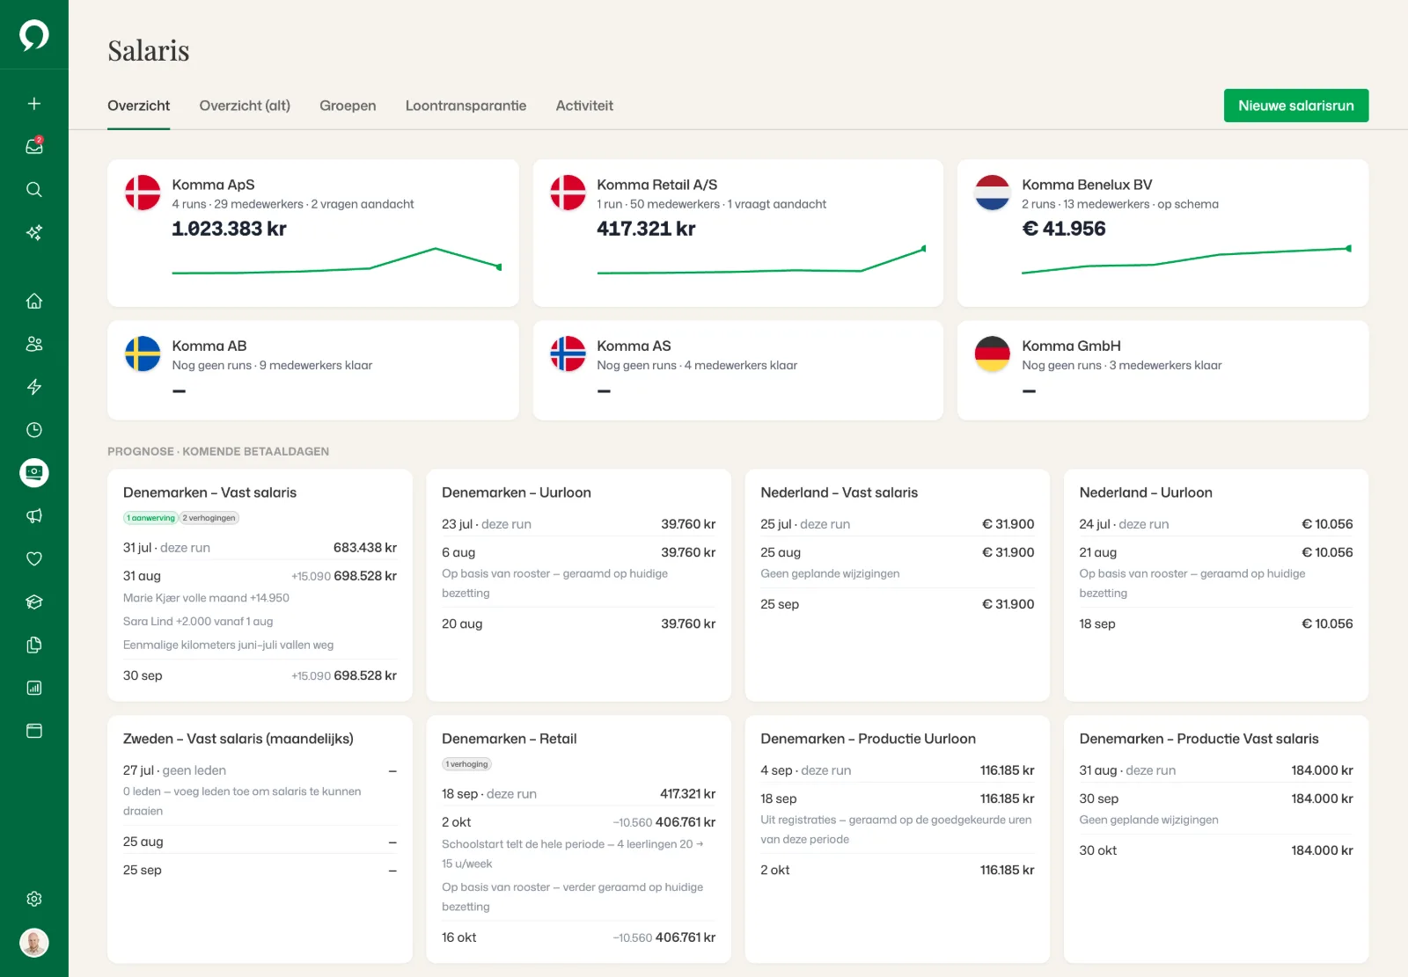The width and height of the screenshot is (1408, 977).
Task: Open the inbox with notification badge
Action: 34,146
